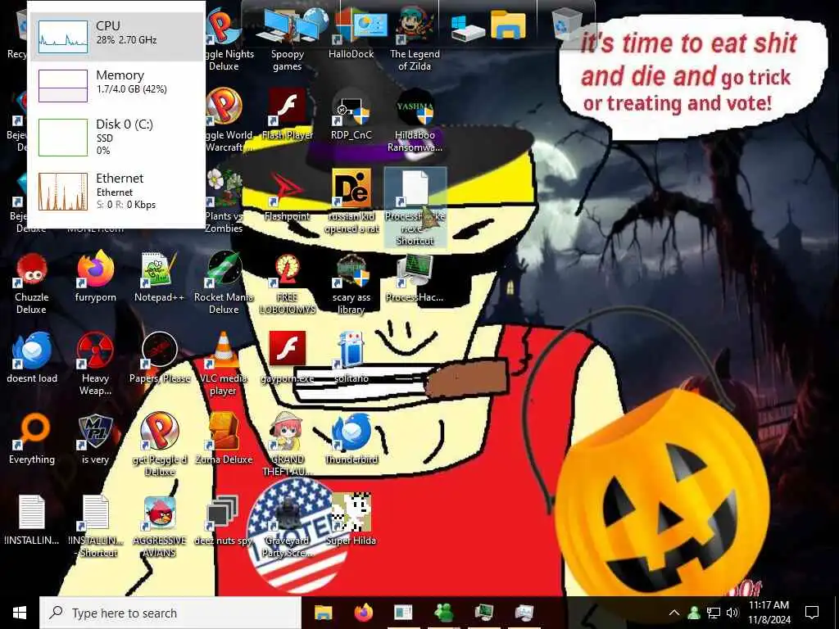Open the Thunderbird desktop shortcut
Screen dimensions: 839x629
(351, 439)
